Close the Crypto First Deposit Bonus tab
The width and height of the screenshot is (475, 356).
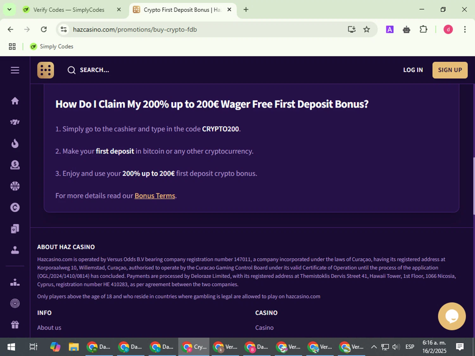coord(230,9)
